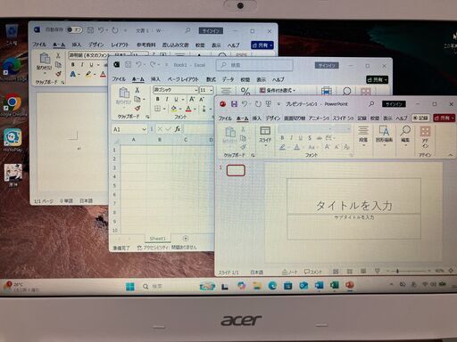Click Excel percent number format icon
457x342 pixels.
(245, 91)
